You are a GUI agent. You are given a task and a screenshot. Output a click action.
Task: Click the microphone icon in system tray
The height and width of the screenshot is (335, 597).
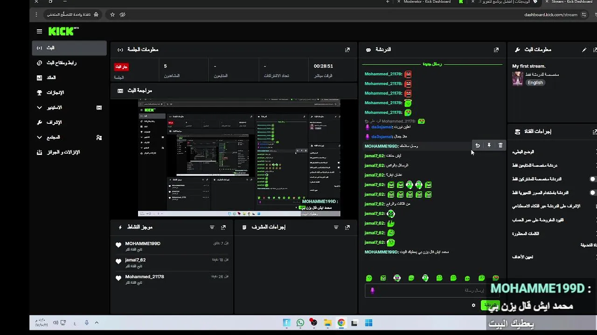click(86, 323)
